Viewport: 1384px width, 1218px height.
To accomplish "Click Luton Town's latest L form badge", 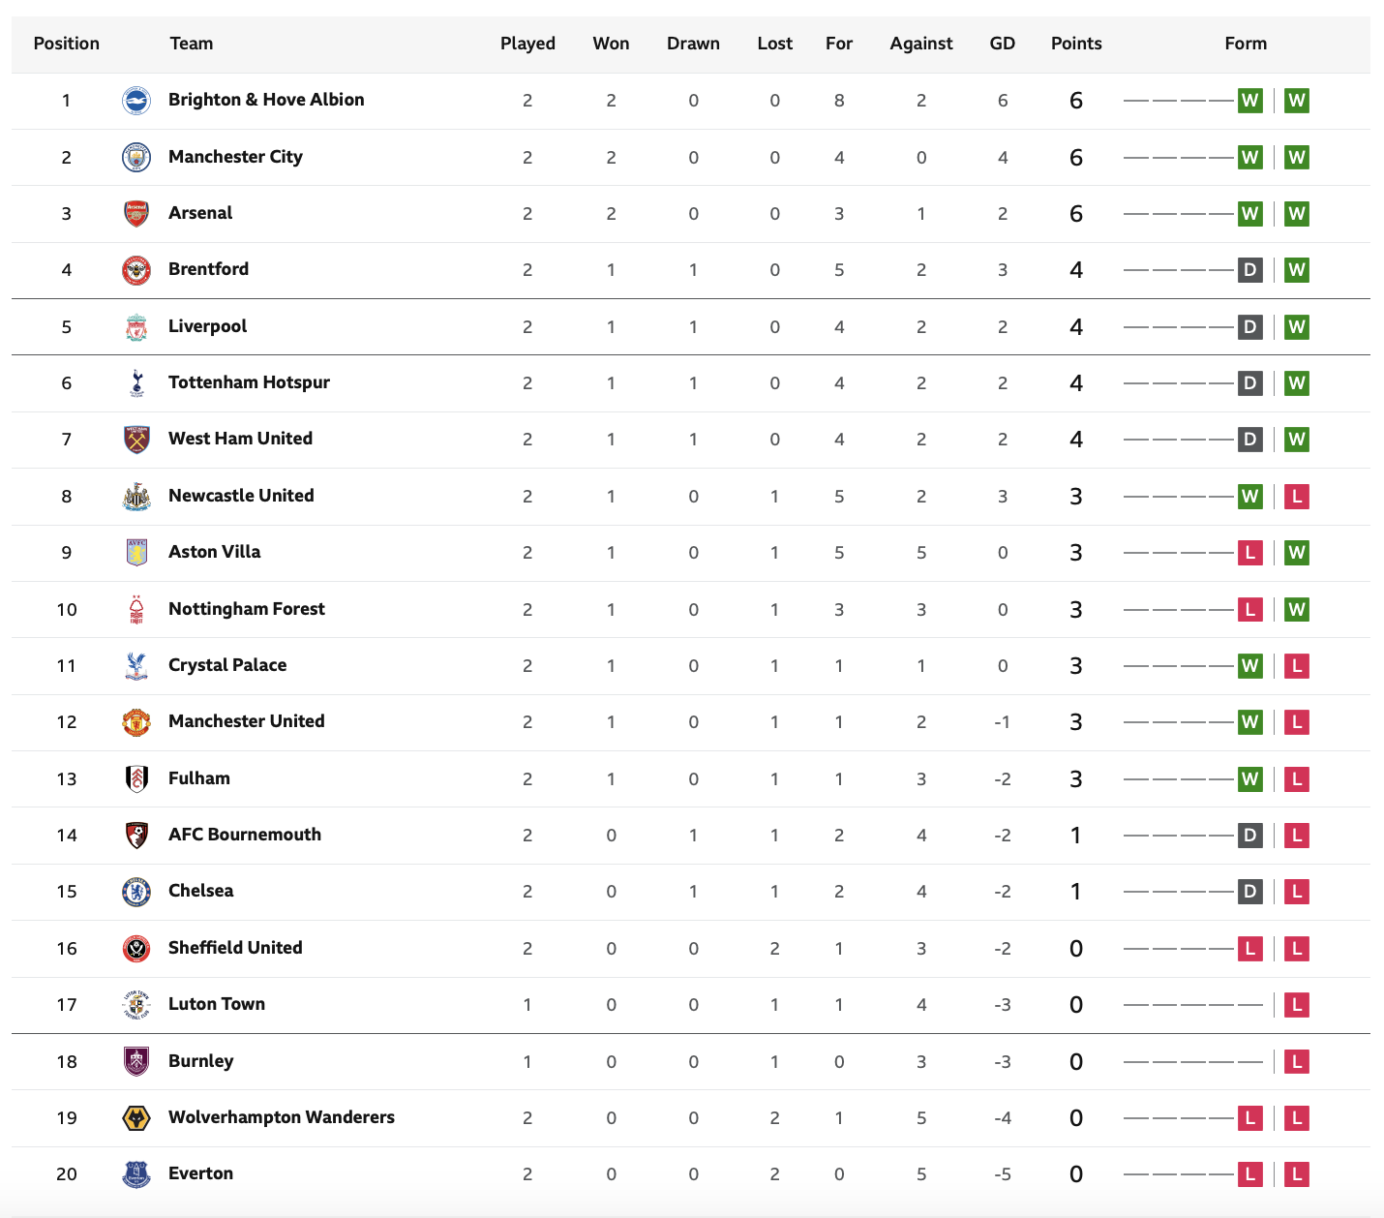I will (x=1297, y=1005).
